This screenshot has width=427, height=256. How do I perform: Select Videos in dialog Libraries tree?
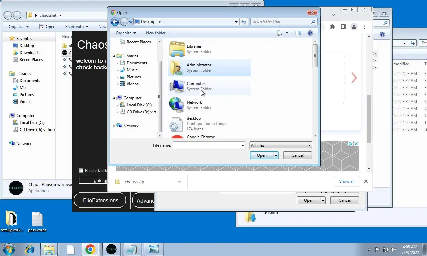129,84
